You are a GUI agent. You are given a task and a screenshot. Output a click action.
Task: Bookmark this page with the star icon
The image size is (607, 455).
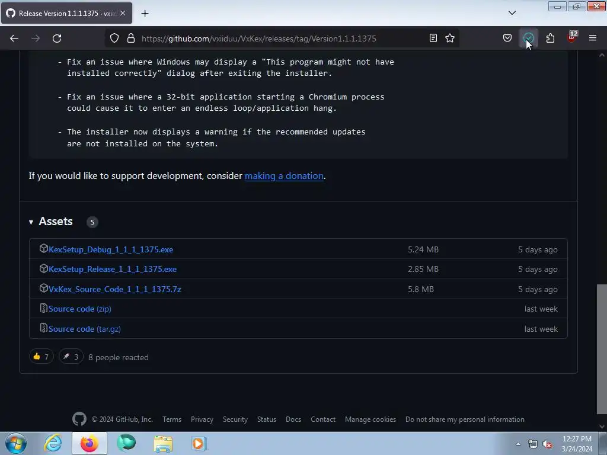450,38
